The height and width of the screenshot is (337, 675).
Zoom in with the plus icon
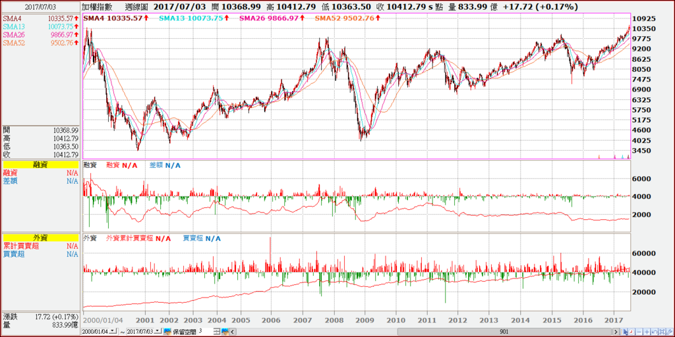coord(647,332)
